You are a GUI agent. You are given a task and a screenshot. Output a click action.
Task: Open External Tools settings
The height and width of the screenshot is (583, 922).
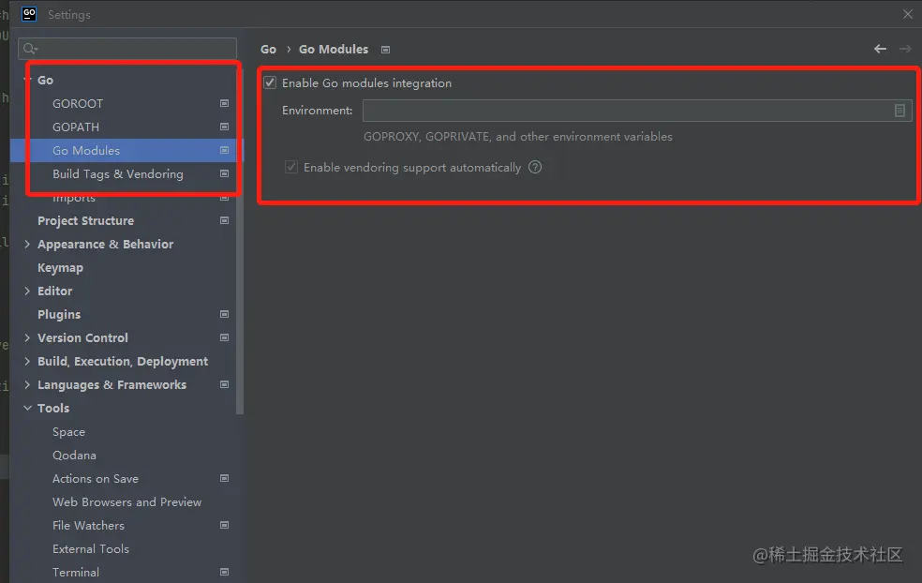pos(91,549)
